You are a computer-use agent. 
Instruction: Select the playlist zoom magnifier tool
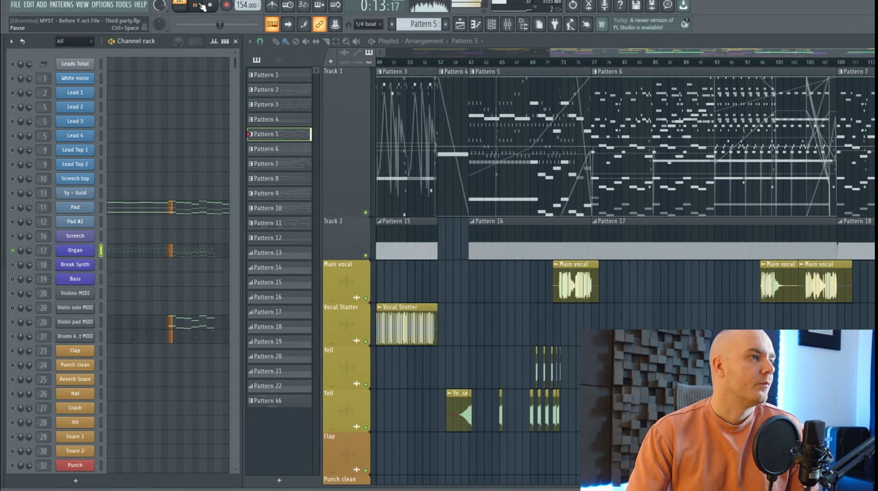(x=346, y=41)
